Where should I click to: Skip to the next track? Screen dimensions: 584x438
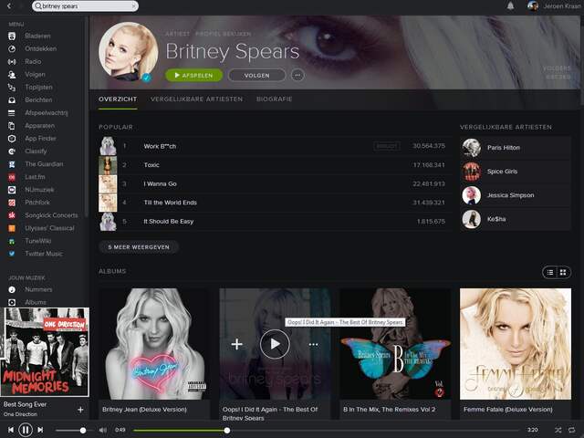(x=40, y=430)
